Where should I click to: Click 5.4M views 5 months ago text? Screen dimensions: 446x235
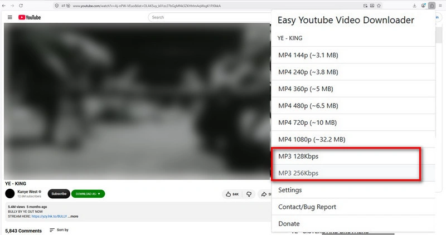pyautogui.click(x=27, y=207)
